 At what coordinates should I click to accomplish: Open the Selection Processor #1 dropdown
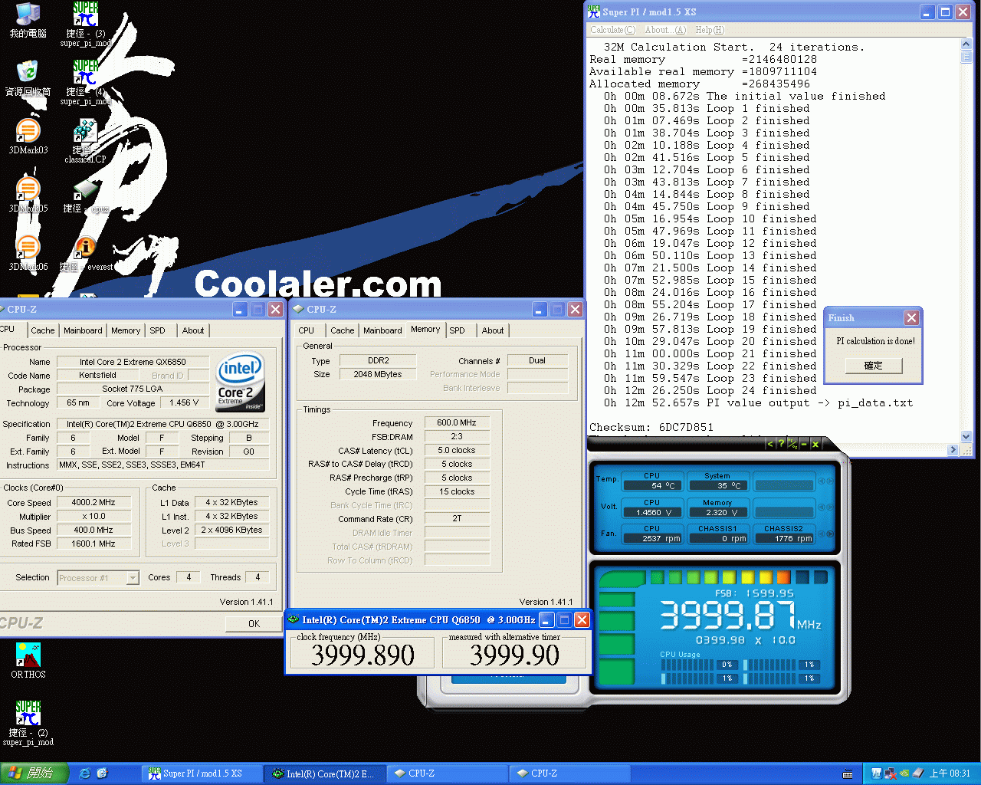[x=133, y=578]
